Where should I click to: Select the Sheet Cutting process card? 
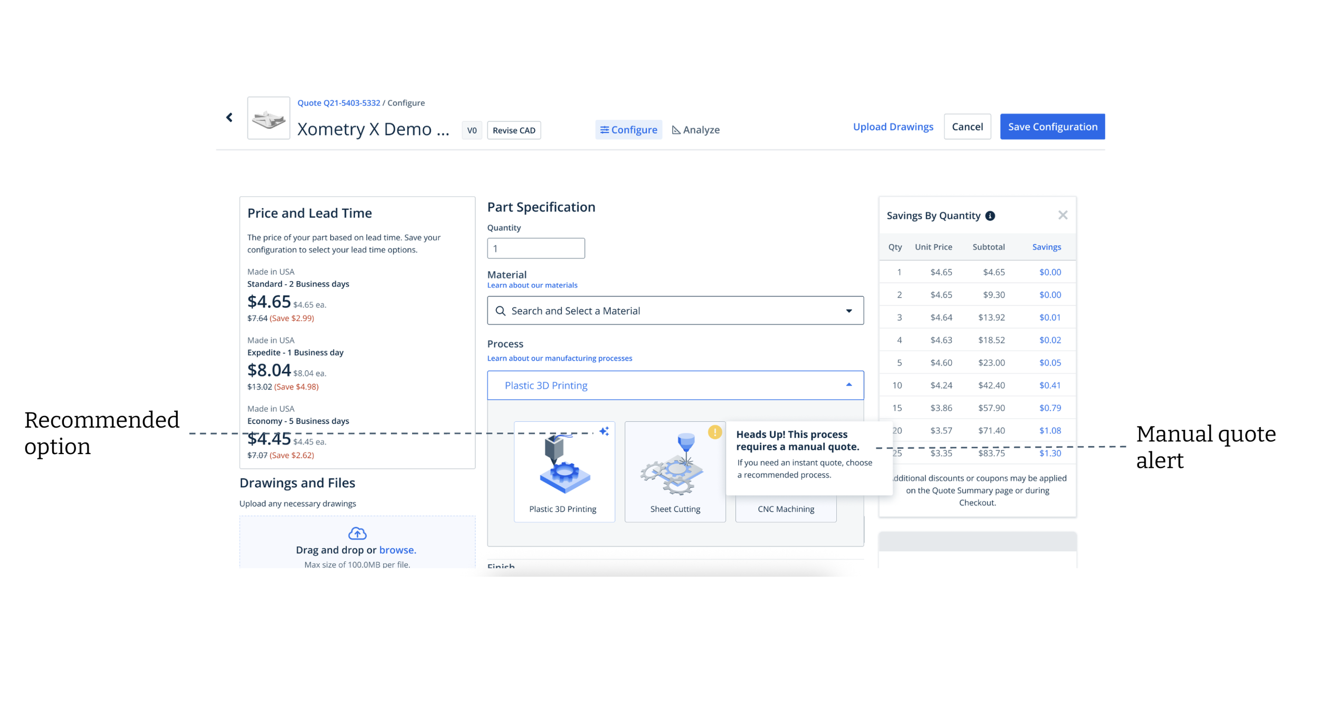pos(675,471)
